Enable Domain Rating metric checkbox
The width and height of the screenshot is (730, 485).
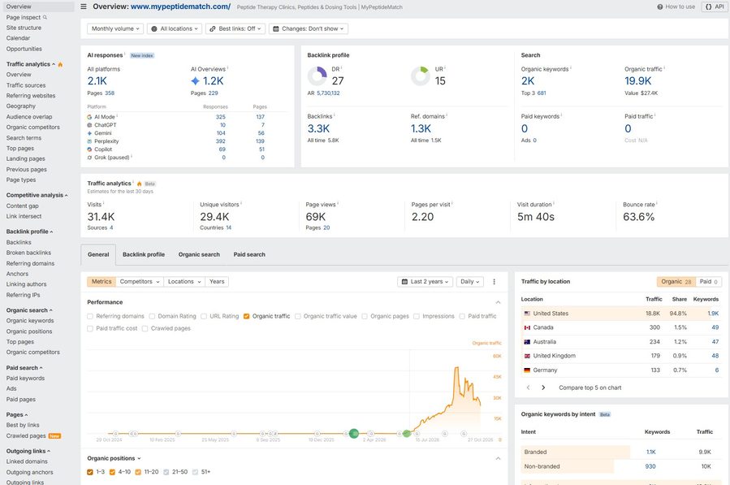pos(152,316)
